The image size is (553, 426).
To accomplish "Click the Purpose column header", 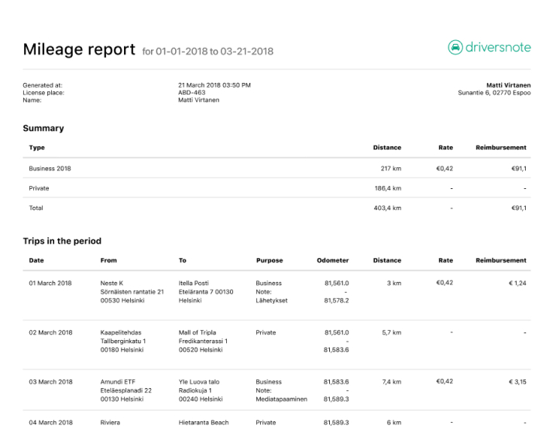I will 270,260.
